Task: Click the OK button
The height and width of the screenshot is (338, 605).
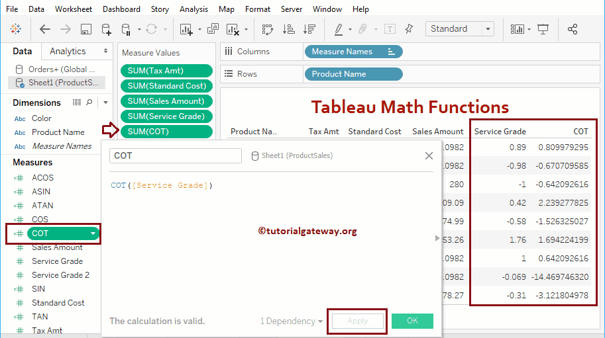Action: pos(412,321)
